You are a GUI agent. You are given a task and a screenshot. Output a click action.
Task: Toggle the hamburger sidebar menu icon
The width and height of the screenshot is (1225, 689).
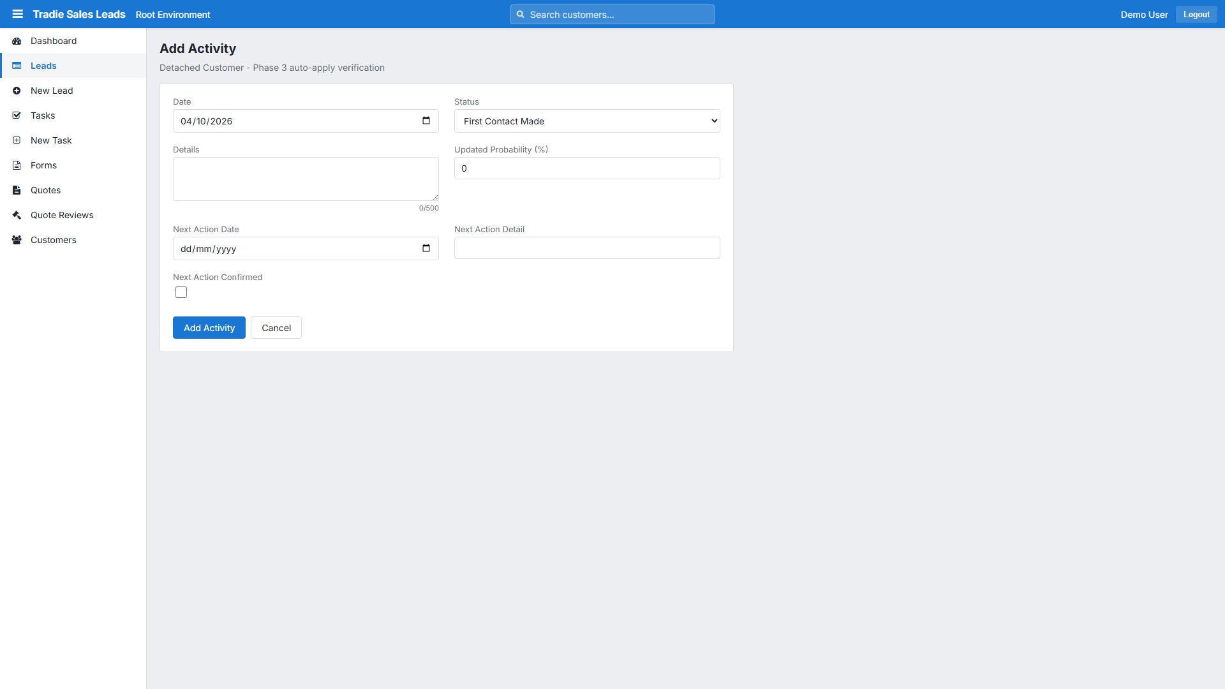(17, 14)
